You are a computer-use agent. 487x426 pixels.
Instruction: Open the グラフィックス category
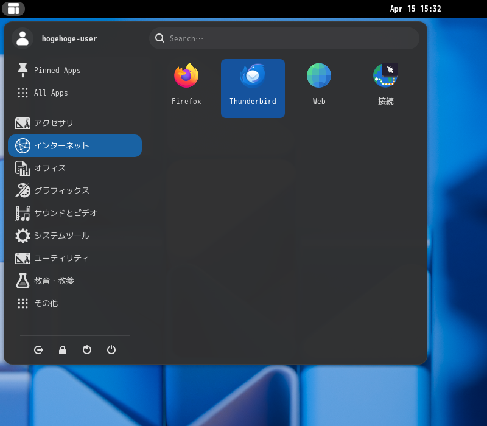[x=75, y=190]
